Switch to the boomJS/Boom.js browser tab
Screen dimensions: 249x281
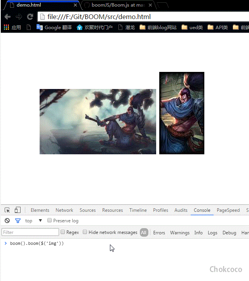[117, 5]
